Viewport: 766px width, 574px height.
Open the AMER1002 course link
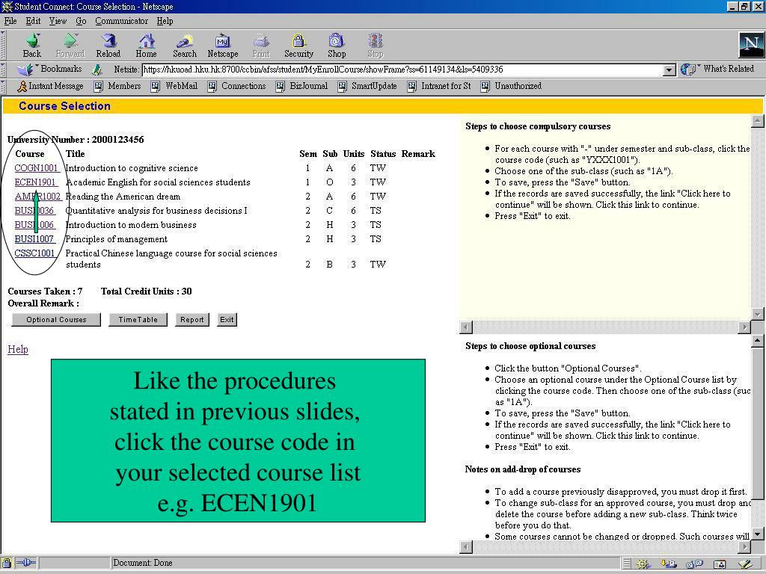point(37,197)
